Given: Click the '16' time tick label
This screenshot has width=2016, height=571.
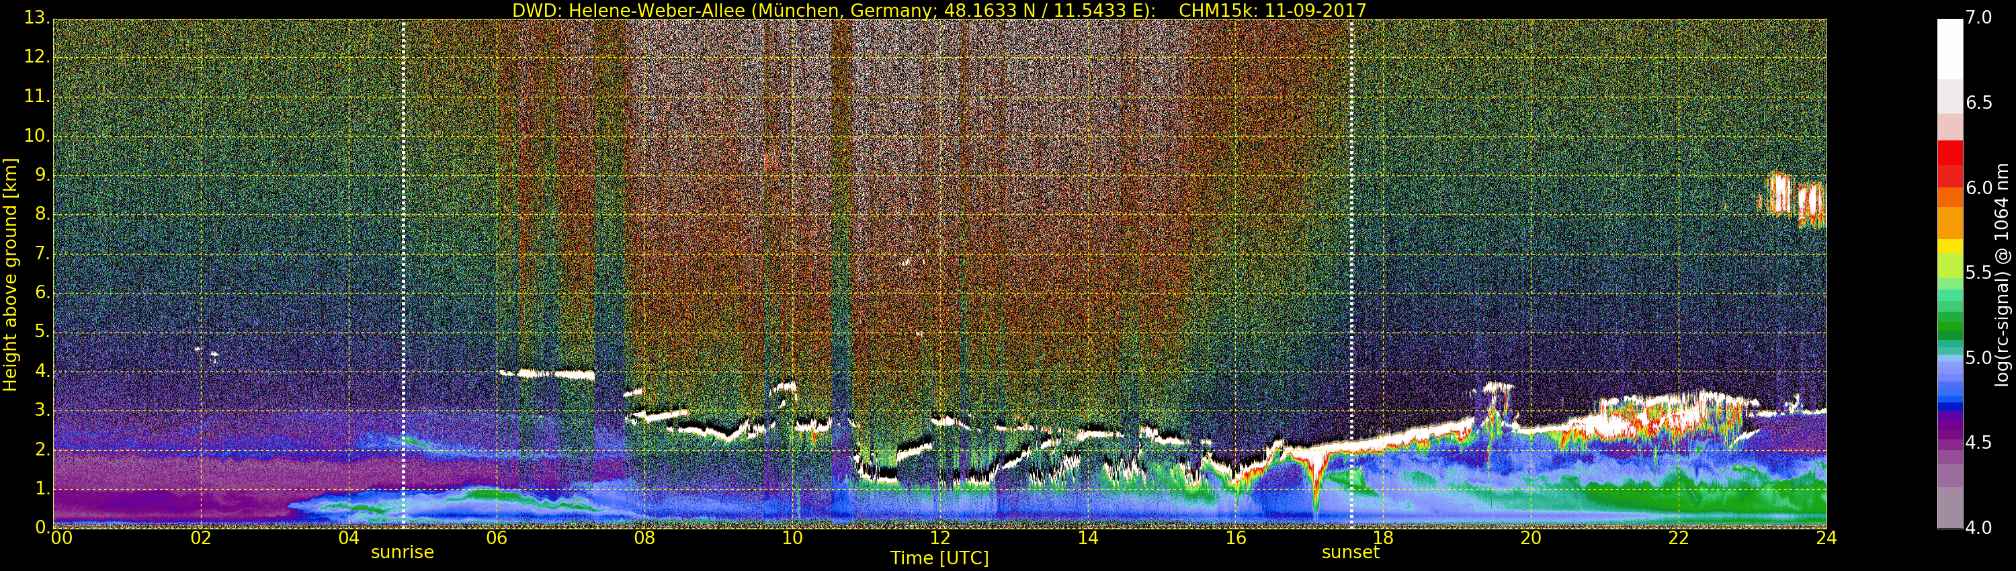Looking at the screenshot, I should [x=1236, y=538].
